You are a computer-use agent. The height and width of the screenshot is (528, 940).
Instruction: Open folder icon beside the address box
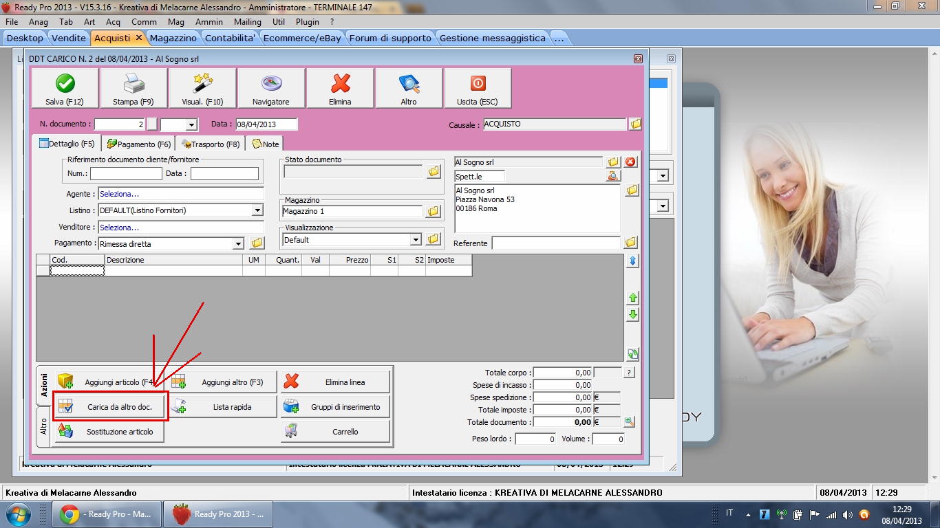(632, 190)
